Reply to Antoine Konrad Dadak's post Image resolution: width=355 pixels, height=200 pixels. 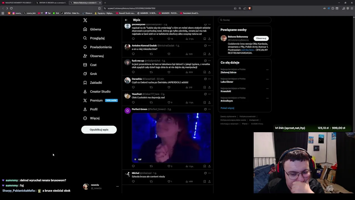pos(133,54)
